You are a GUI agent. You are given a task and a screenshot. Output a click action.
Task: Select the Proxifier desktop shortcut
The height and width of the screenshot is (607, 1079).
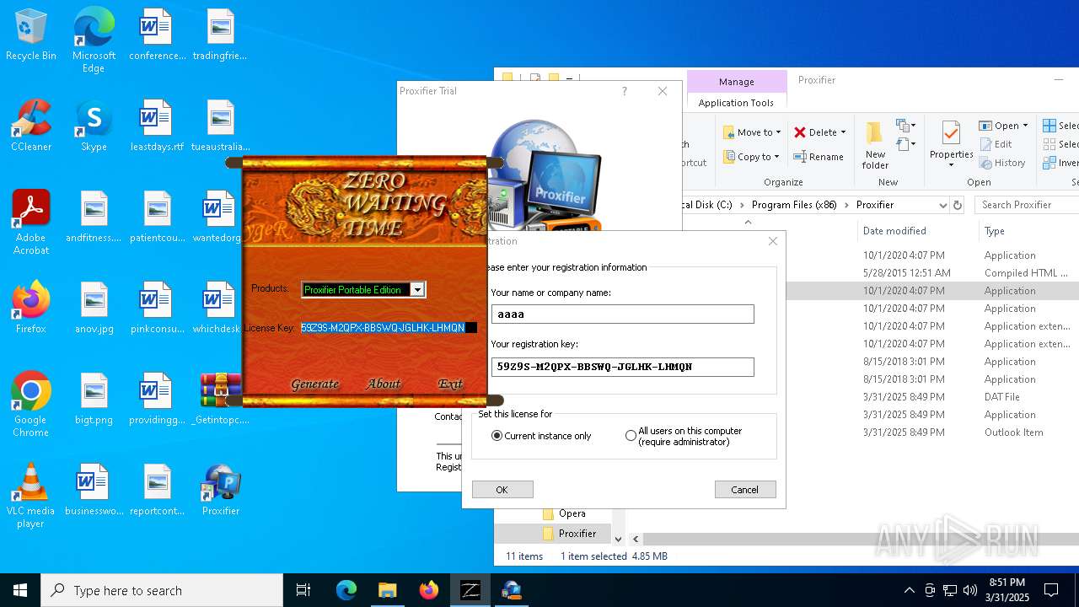[x=221, y=490]
